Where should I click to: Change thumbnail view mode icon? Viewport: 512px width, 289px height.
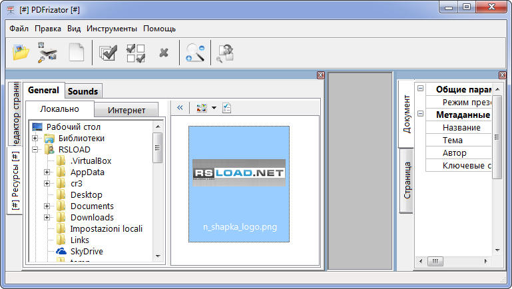pyautogui.click(x=202, y=107)
